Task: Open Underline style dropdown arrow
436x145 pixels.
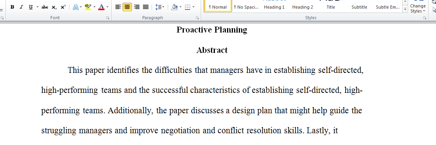Action: click(x=37, y=7)
